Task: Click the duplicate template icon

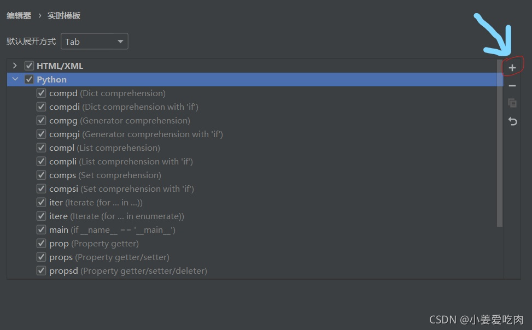Action: pos(512,103)
